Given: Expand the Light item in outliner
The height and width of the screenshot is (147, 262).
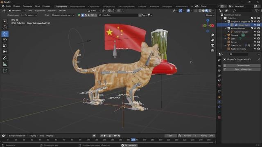Looking at the screenshot, I should tap(225, 38).
